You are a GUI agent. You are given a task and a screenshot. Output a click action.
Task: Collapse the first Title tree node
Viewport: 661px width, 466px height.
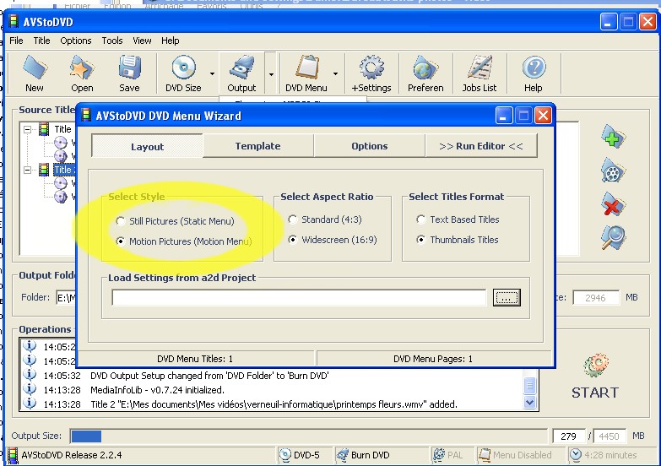point(27,129)
